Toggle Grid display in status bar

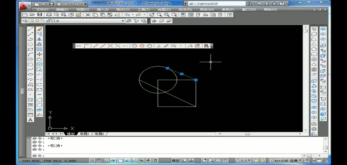tap(99, 160)
